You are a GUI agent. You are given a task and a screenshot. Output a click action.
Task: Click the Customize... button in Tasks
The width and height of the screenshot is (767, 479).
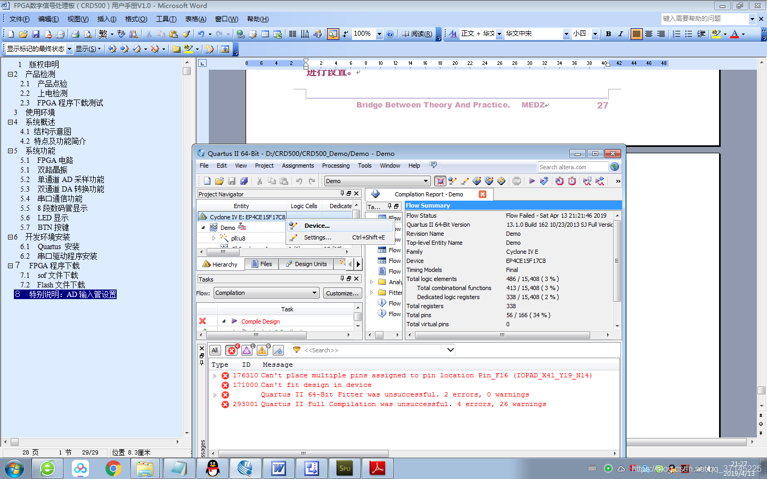coord(342,293)
